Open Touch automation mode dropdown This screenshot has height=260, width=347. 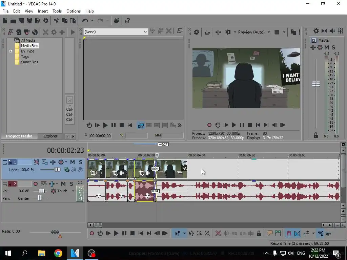(x=73, y=191)
